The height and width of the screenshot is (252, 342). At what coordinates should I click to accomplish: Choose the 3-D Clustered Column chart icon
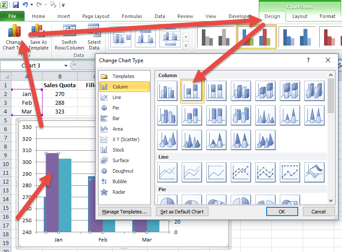241,91
